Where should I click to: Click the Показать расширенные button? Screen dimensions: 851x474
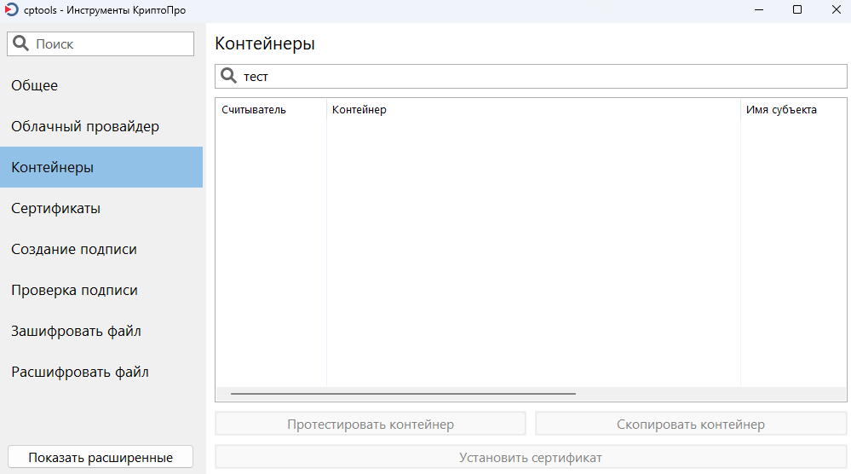coord(101,457)
